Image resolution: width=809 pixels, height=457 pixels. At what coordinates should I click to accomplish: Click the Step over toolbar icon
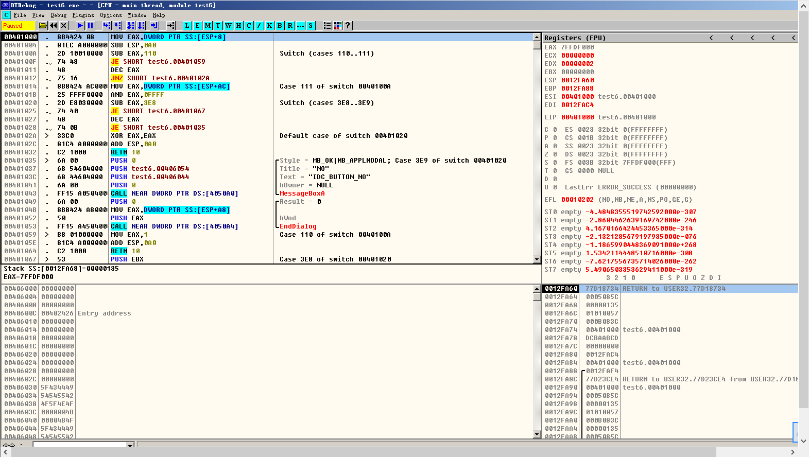(x=117, y=26)
